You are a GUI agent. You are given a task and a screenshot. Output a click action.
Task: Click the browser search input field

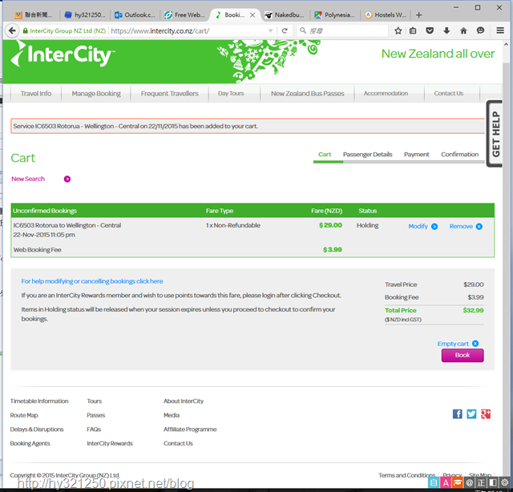[342, 30]
